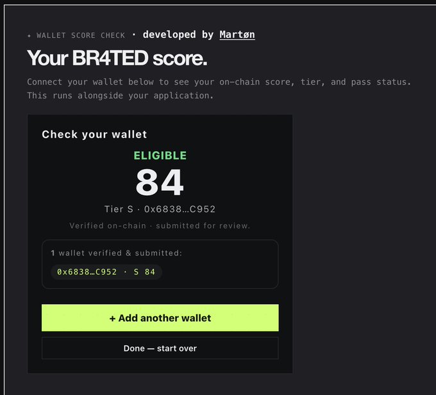Click the Connect your wallet below description text
This screenshot has width=436, height=395.
click(219, 88)
